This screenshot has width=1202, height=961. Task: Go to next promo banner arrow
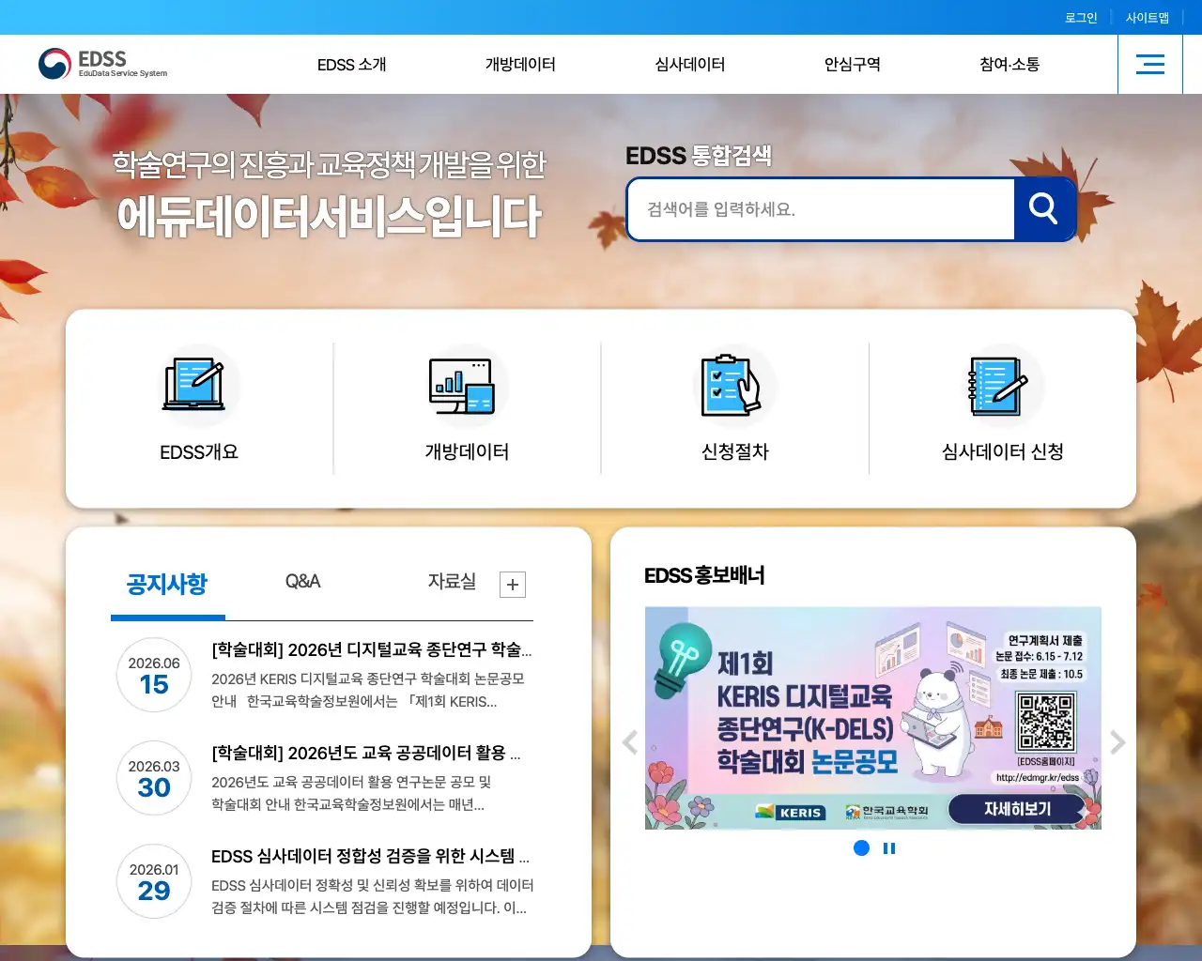point(1117,742)
